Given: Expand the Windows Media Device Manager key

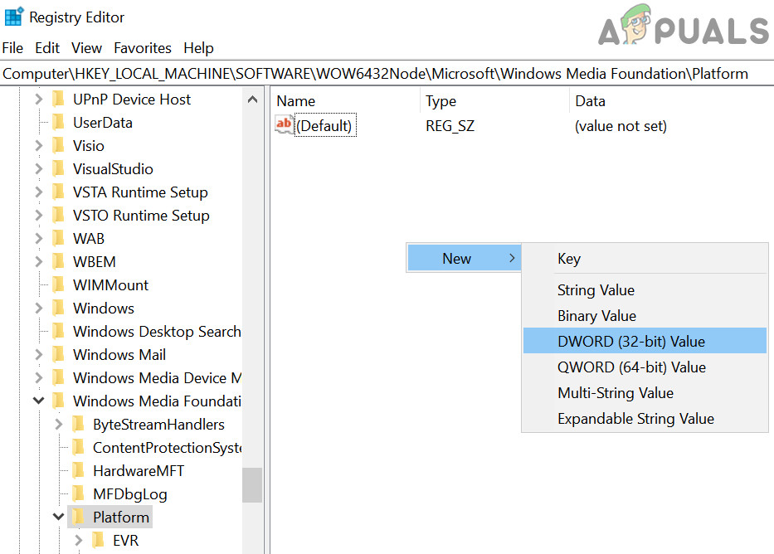Looking at the screenshot, I should point(38,377).
